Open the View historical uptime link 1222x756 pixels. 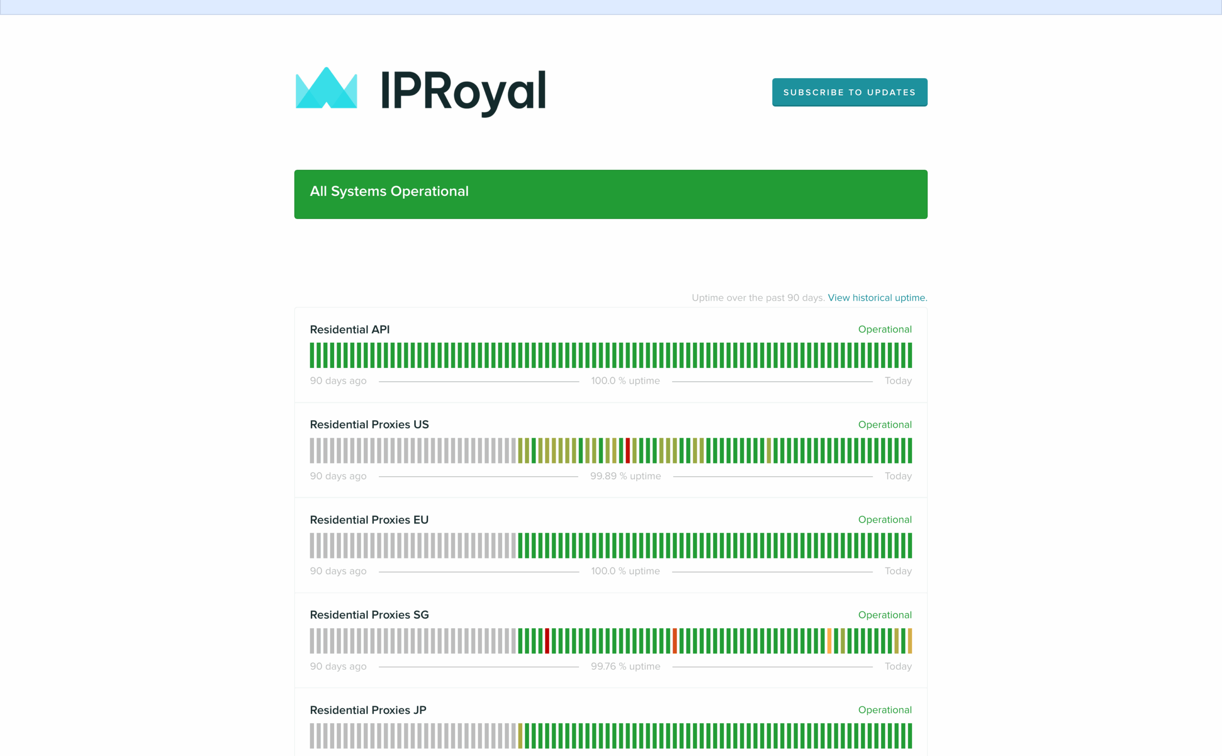877,298
